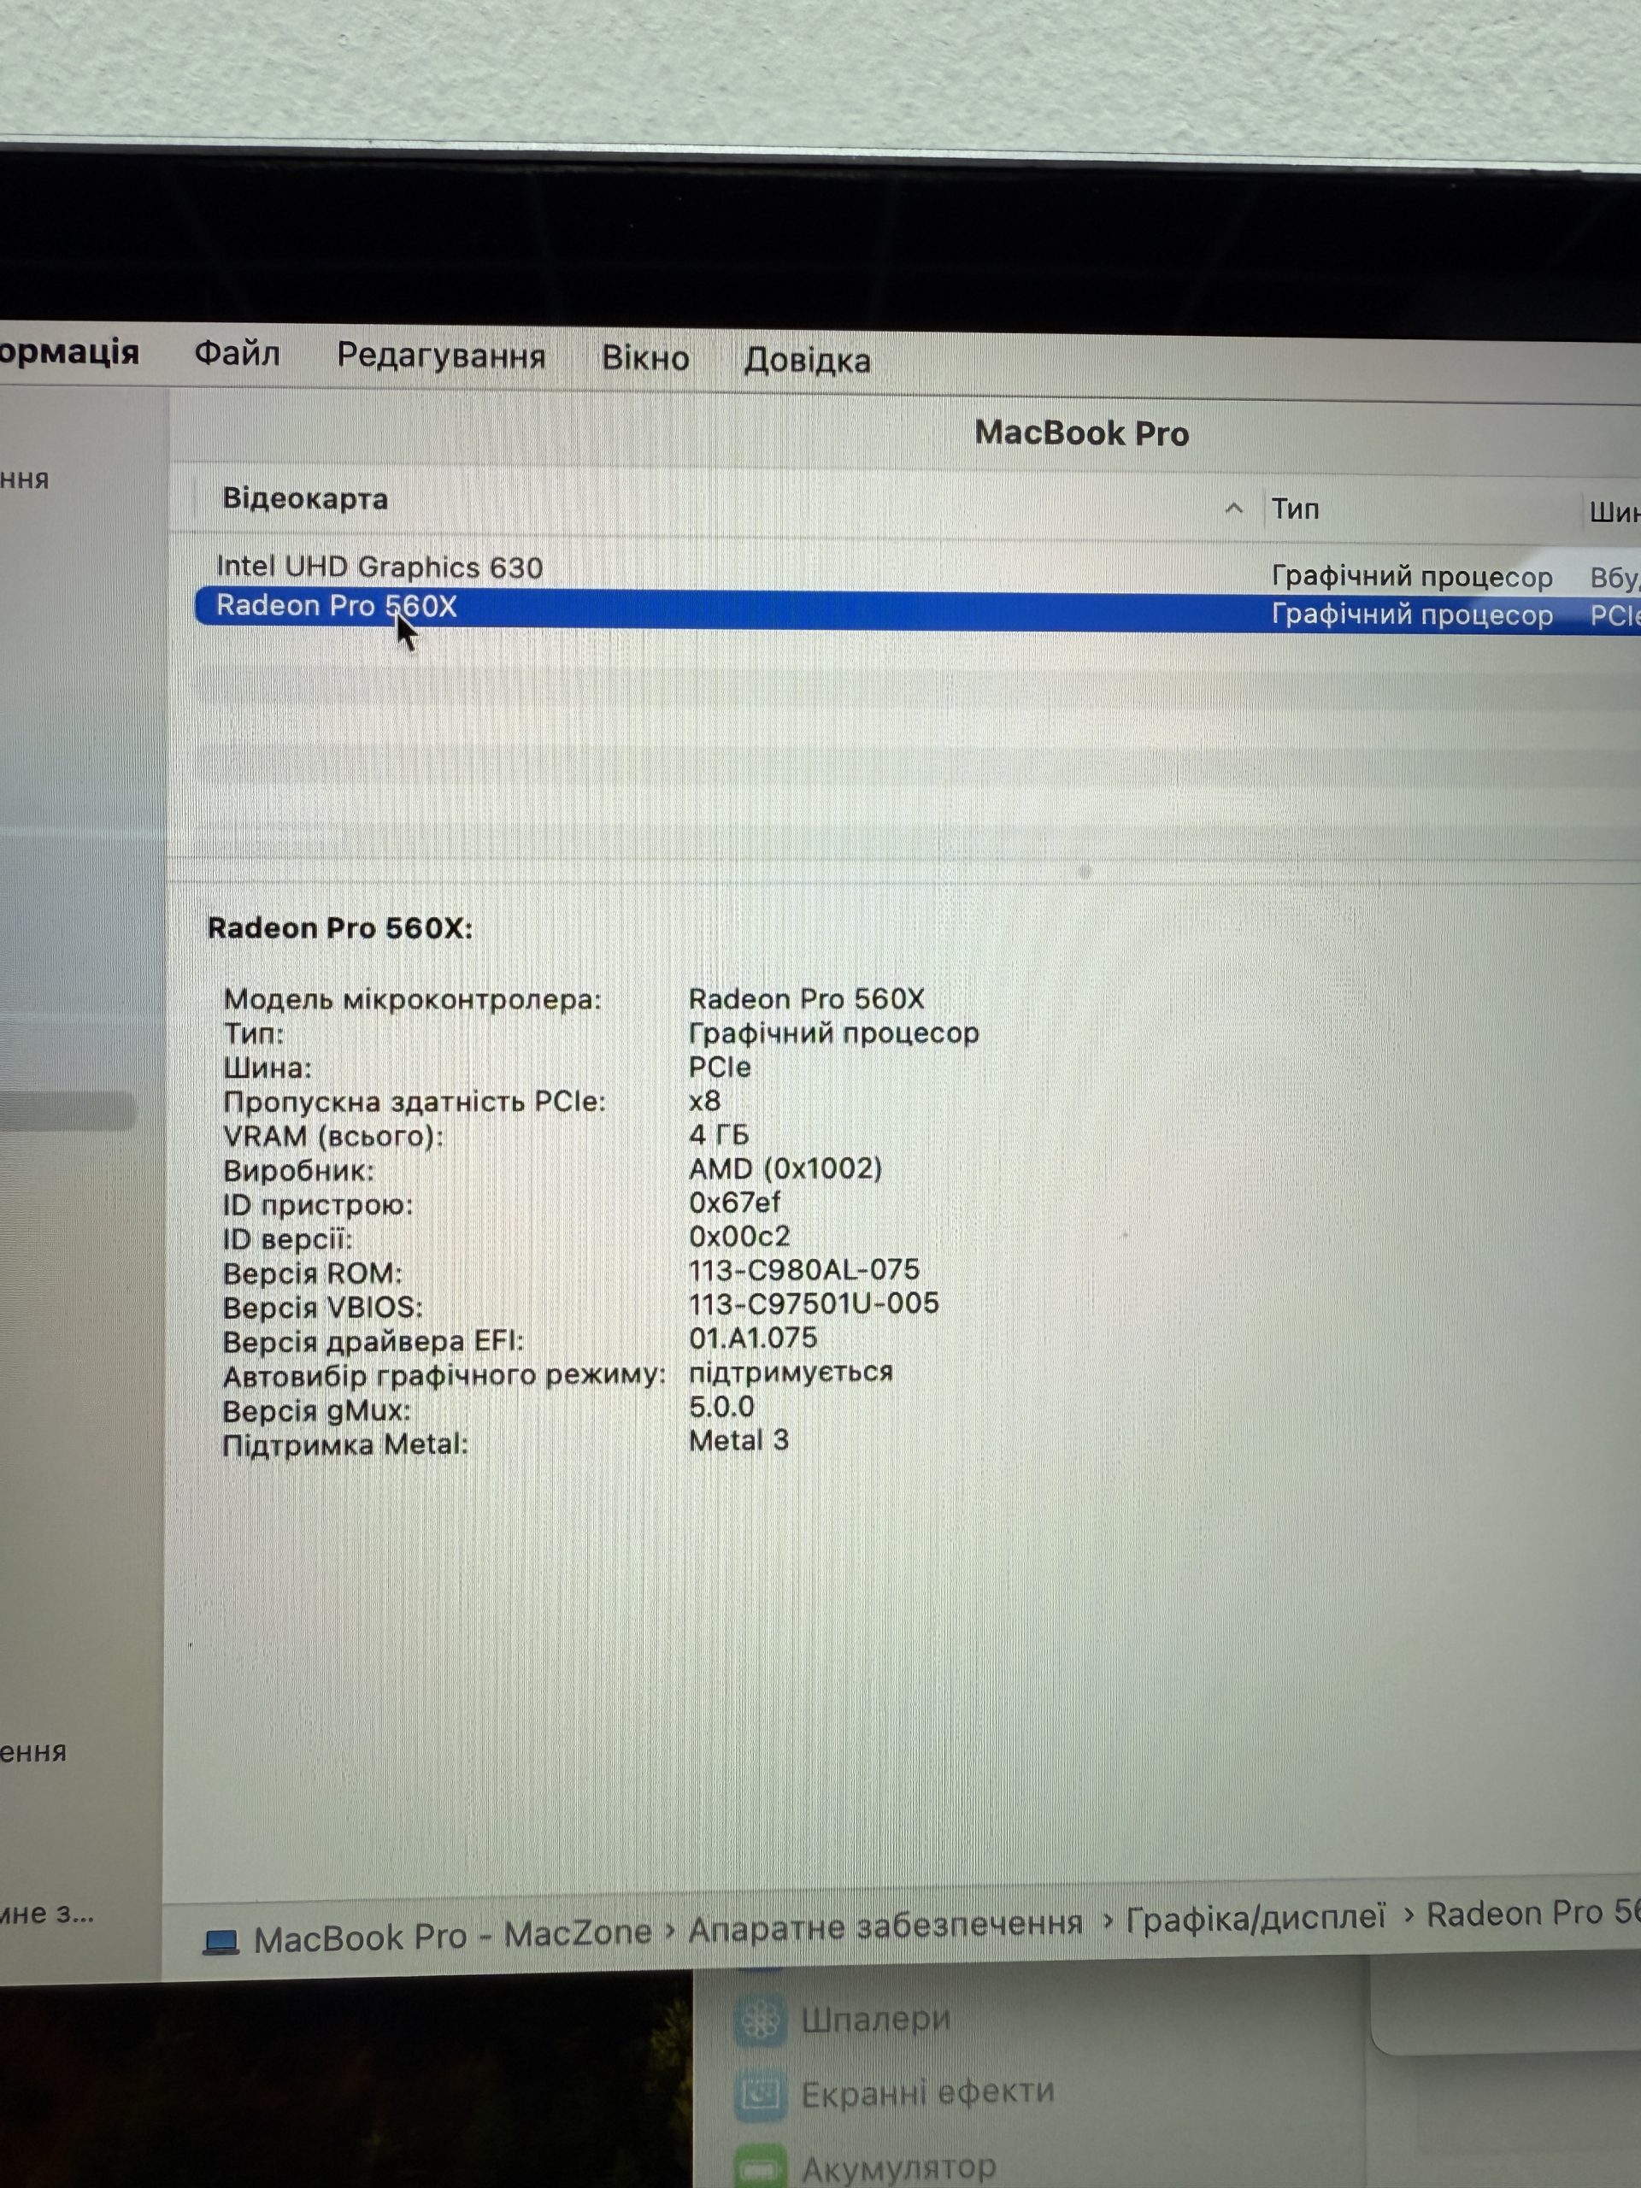Click EFI driver version 01.A1.075
This screenshot has height=2188, width=1641.
[754, 1338]
